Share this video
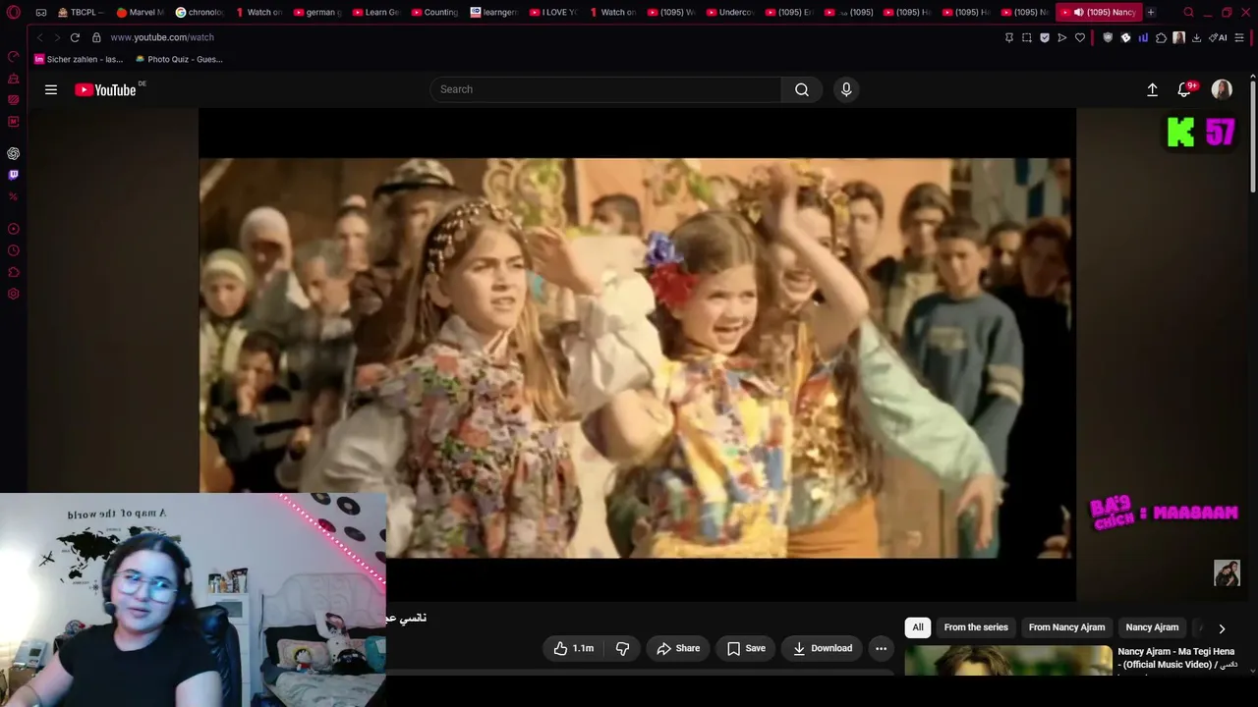1258x707 pixels. click(678, 648)
